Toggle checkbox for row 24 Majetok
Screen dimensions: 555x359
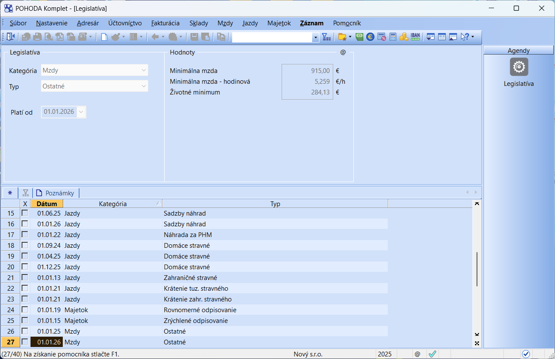click(25, 310)
